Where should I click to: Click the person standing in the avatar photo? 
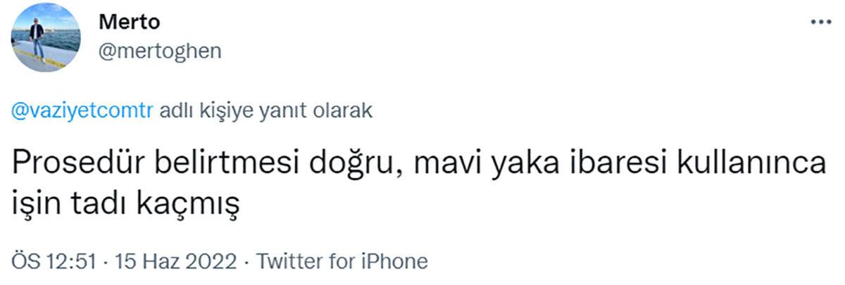coord(37,40)
